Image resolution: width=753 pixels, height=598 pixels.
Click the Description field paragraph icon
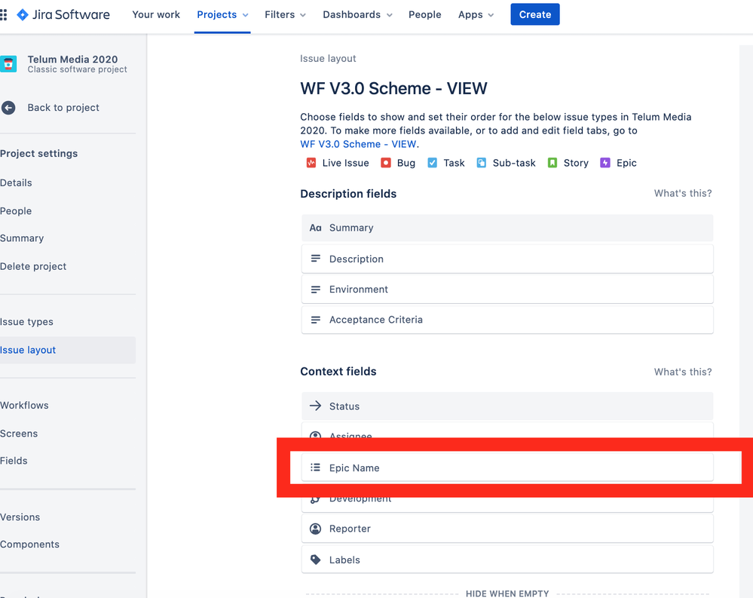coord(316,259)
